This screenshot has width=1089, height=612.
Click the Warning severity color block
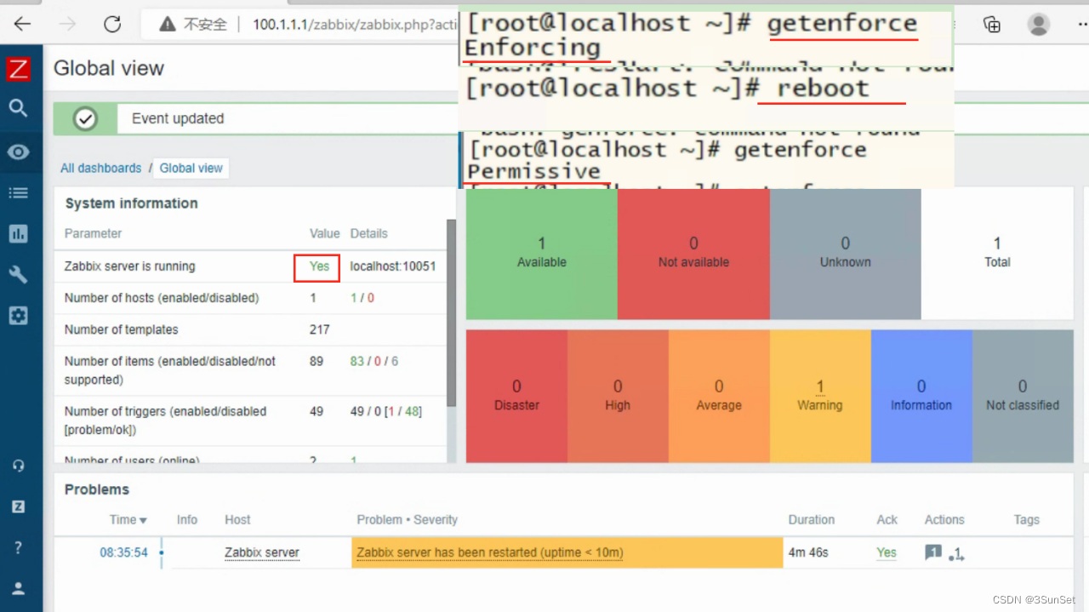(x=819, y=395)
